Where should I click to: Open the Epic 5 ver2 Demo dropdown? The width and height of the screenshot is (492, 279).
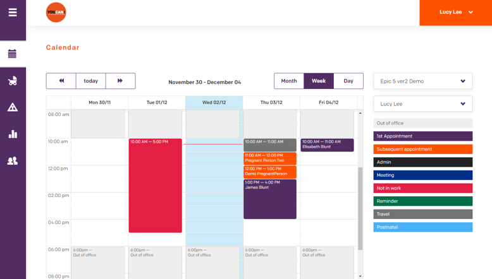click(x=422, y=81)
